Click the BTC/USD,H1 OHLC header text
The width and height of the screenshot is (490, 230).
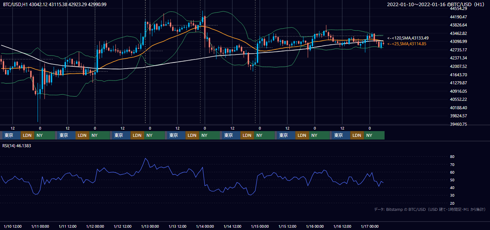pyautogui.click(x=55, y=4)
